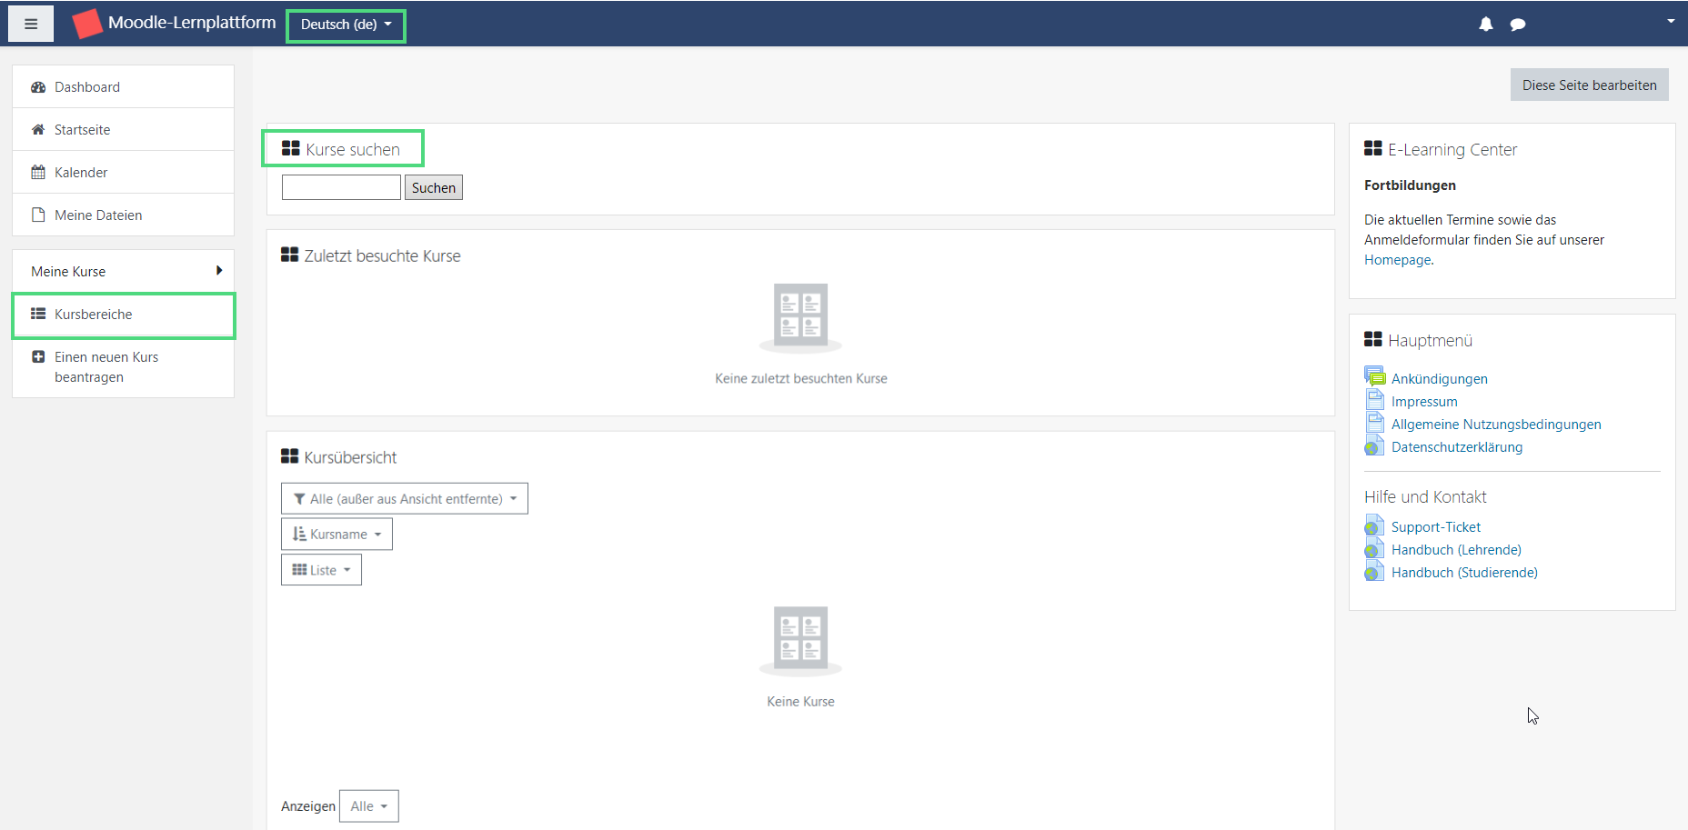Click the Suchen button
The width and height of the screenshot is (1688, 830).
coord(434,187)
